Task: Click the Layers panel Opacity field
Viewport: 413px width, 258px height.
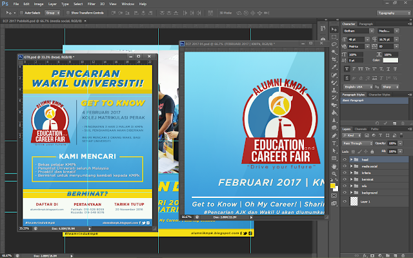Action: [392, 143]
